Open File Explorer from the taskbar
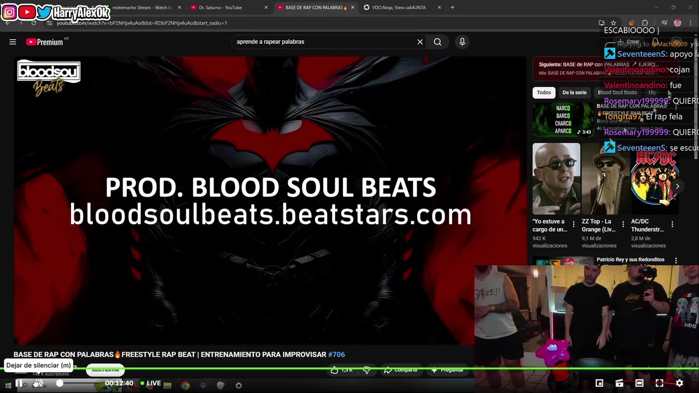 168,385
